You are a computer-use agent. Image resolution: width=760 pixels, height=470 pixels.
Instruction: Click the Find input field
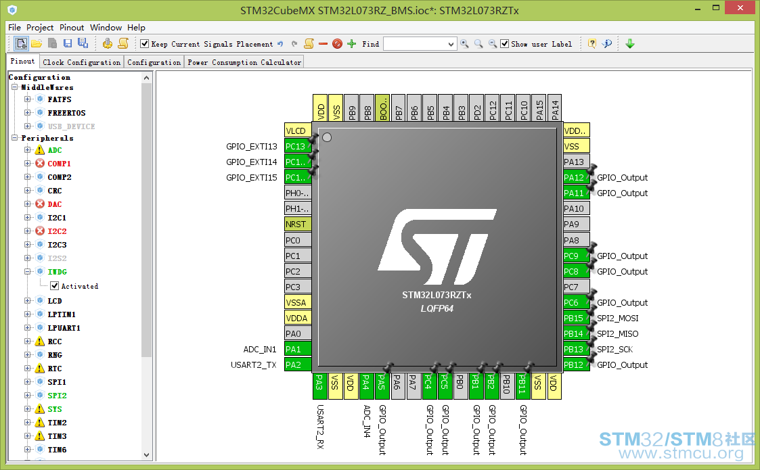click(x=415, y=44)
